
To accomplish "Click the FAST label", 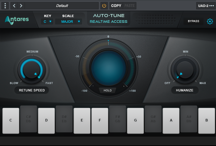I will [x=49, y=83].
